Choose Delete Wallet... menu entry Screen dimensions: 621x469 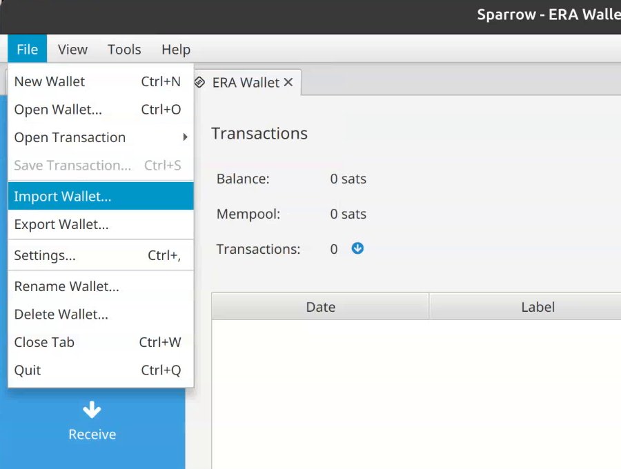pyautogui.click(x=101, y=315)
